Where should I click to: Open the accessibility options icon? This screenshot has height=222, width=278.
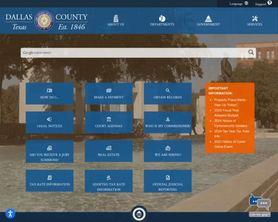(10, 214)
